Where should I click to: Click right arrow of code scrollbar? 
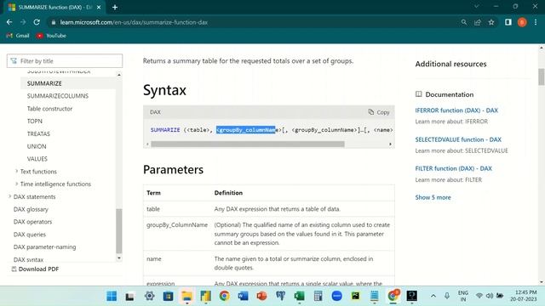(390, 144)
